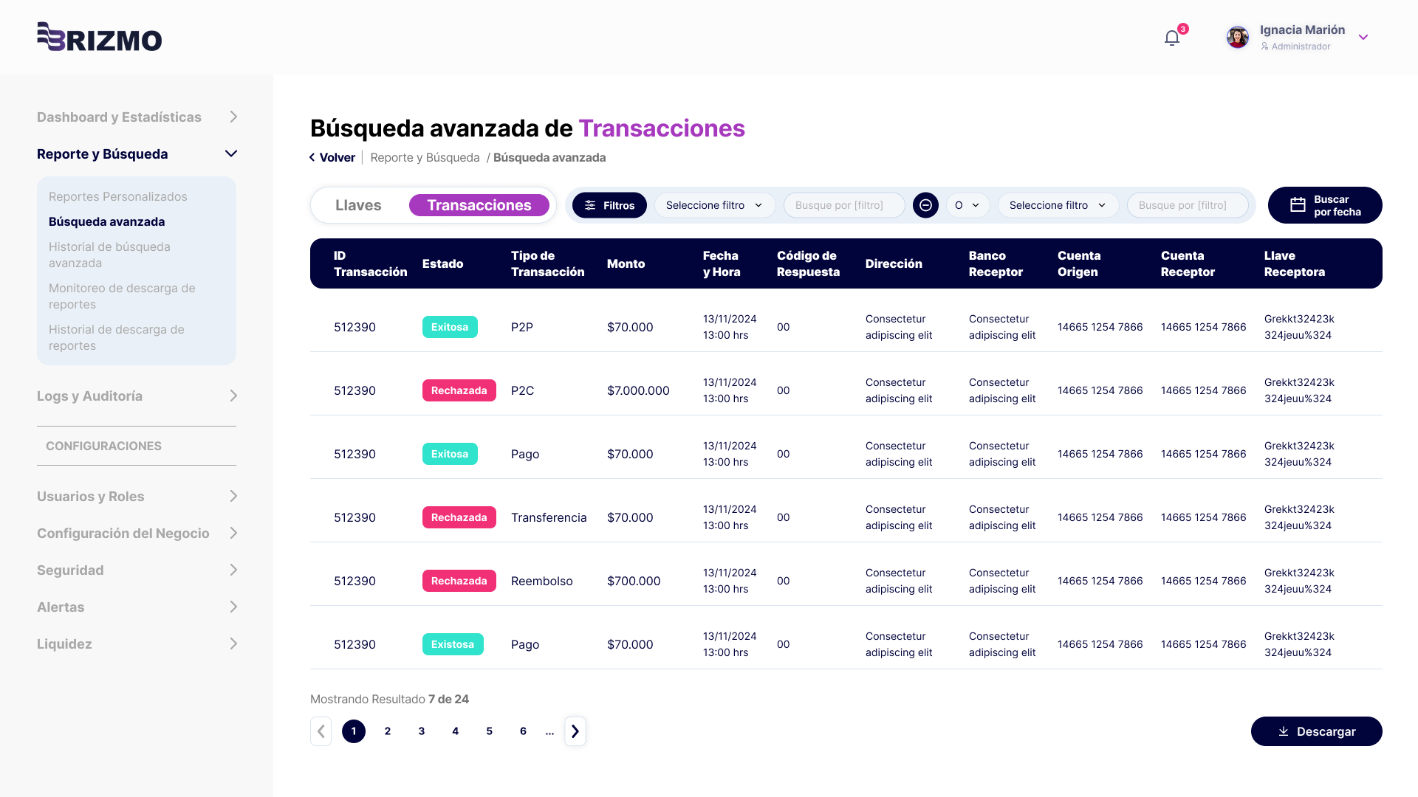The image size is (1418, 797).
Task: Expand the user account menu chevron
Action: coord(1363,38)
